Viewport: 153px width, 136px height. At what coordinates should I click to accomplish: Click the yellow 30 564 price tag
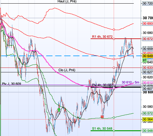tap(148, 119)
